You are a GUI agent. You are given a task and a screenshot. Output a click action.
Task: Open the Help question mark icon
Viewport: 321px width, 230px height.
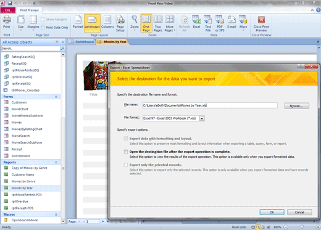(318, 10)
